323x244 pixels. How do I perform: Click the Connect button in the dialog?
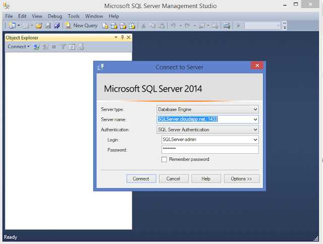click(141, 178)
